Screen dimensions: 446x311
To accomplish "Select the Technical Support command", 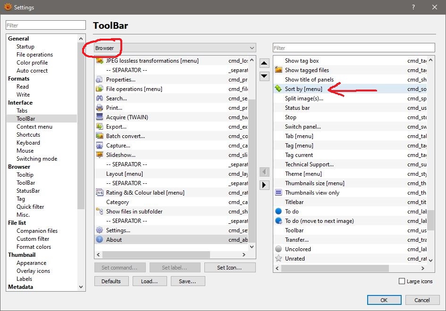I will (350, 164).
